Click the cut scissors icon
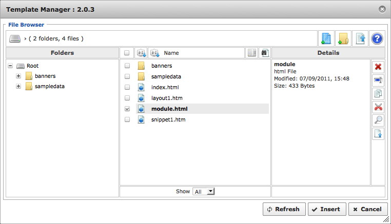 click(x=378, y=107)
